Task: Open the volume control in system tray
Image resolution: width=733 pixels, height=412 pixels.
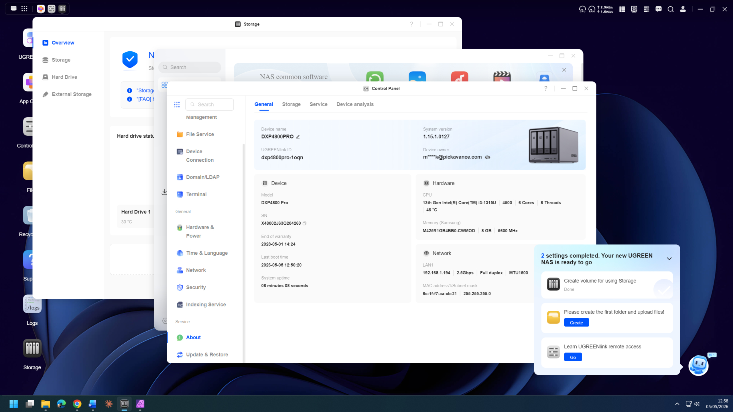Action: [x=697, y=404]
